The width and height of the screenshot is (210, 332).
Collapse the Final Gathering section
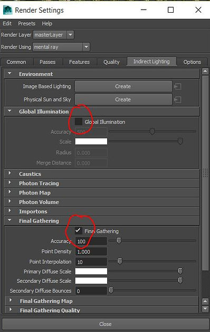pos(9,220)
